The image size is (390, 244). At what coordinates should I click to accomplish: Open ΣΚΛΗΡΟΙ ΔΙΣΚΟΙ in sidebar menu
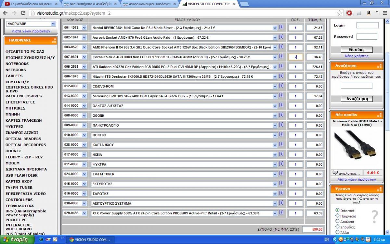[x=22, y=133]
